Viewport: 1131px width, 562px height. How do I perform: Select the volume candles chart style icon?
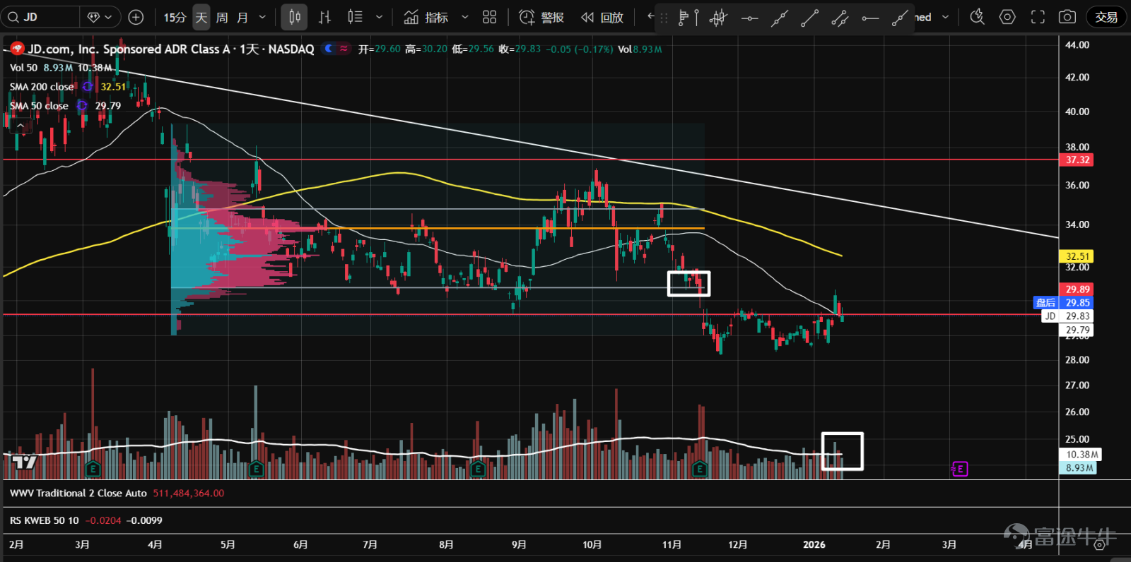355,17
